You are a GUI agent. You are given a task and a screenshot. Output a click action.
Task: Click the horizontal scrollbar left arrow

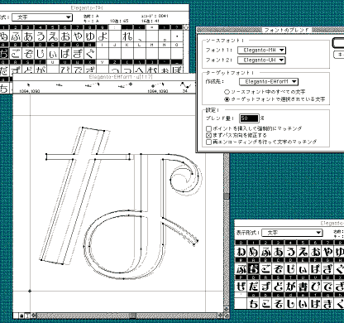tap(34, 315)
